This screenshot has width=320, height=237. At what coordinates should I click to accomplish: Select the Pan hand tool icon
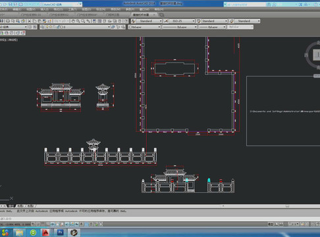tap(73, 21)
